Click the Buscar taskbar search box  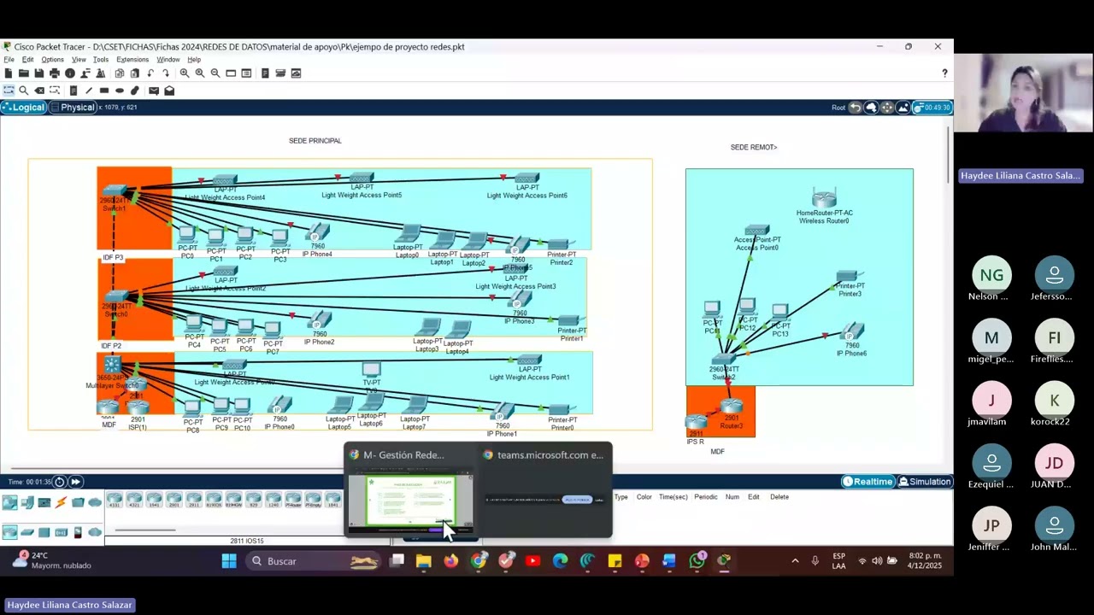pyautogui.click(x=312, y=561)
